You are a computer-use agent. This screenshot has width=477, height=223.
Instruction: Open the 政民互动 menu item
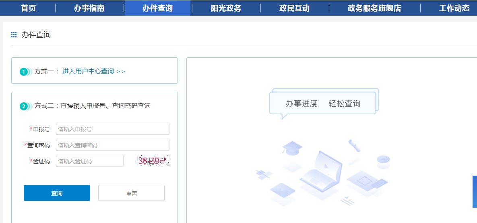pyautogui.click(x=294, y=8)
